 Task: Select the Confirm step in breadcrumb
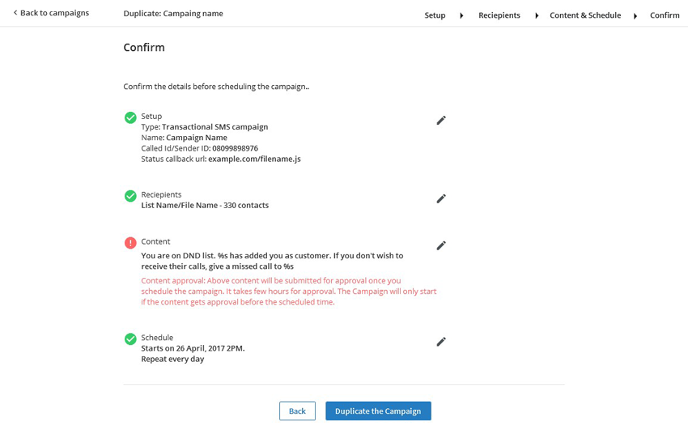(665, 15)
